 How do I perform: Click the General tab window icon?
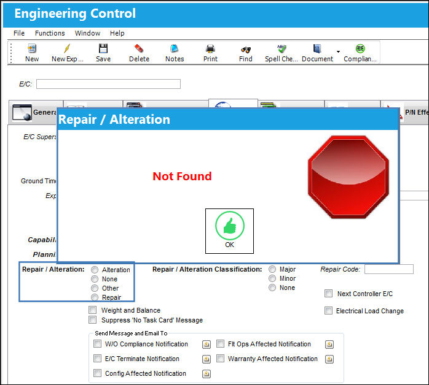(22, 112)
